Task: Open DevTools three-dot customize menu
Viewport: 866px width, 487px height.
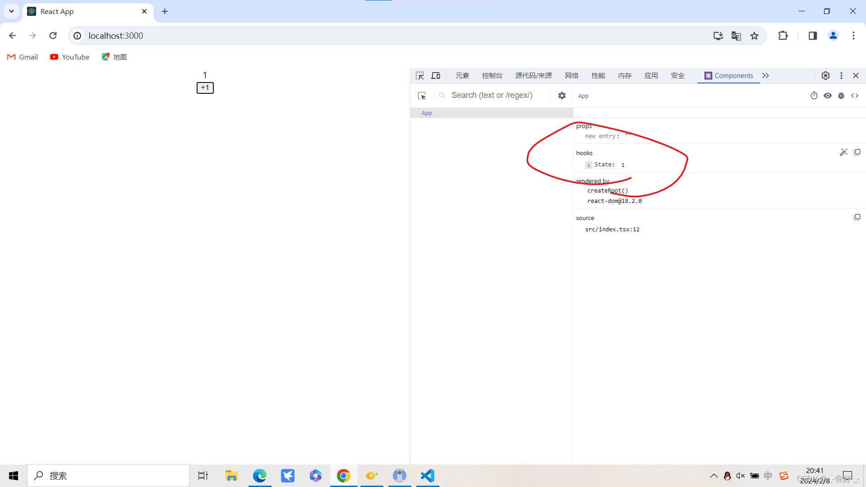Action: [x=841, y=76]
